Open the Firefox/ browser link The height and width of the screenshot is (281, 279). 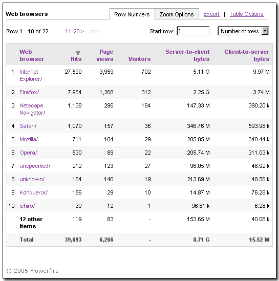click(x=29, y=92)
